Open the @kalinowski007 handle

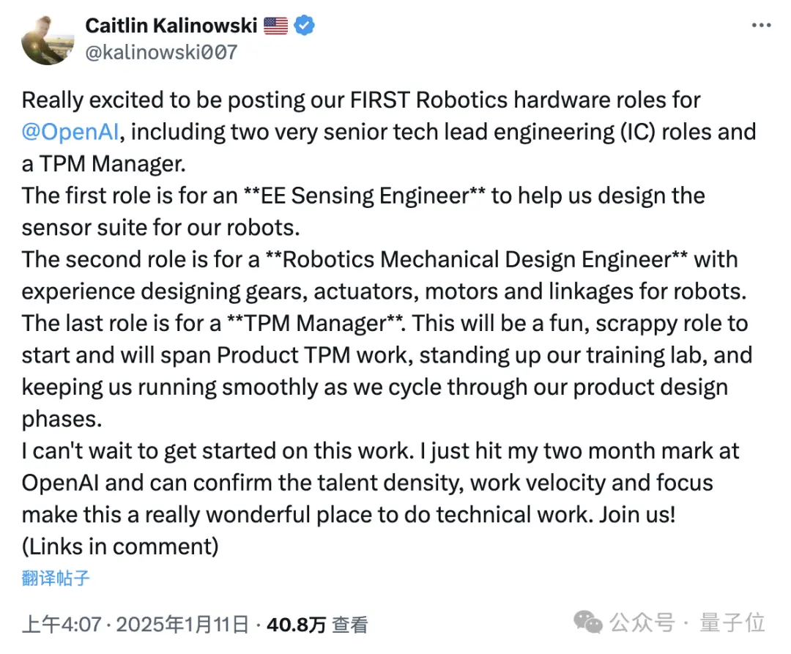[161, 53]
